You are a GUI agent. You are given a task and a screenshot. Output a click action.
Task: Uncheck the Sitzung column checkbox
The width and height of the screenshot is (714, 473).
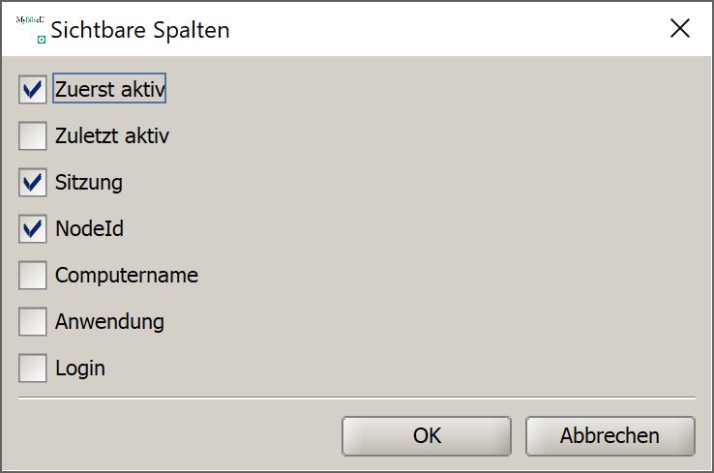[32, 182]
